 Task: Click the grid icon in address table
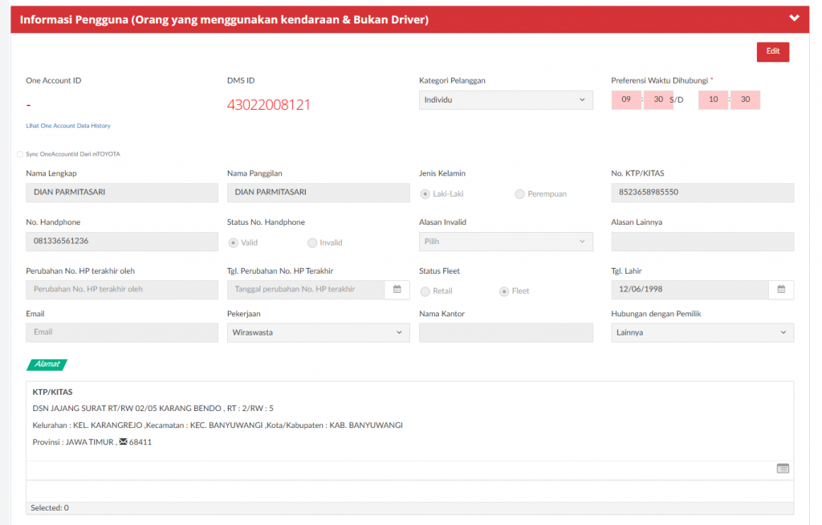(783, 469)
